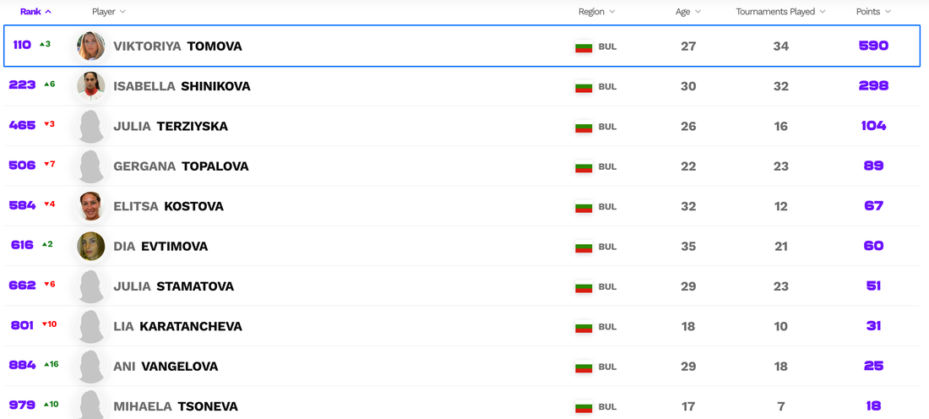The image size is (929, 419).
Task: Click Ani Vangelova's silhouette avatar icon
Action: click(x=91, y=367)
